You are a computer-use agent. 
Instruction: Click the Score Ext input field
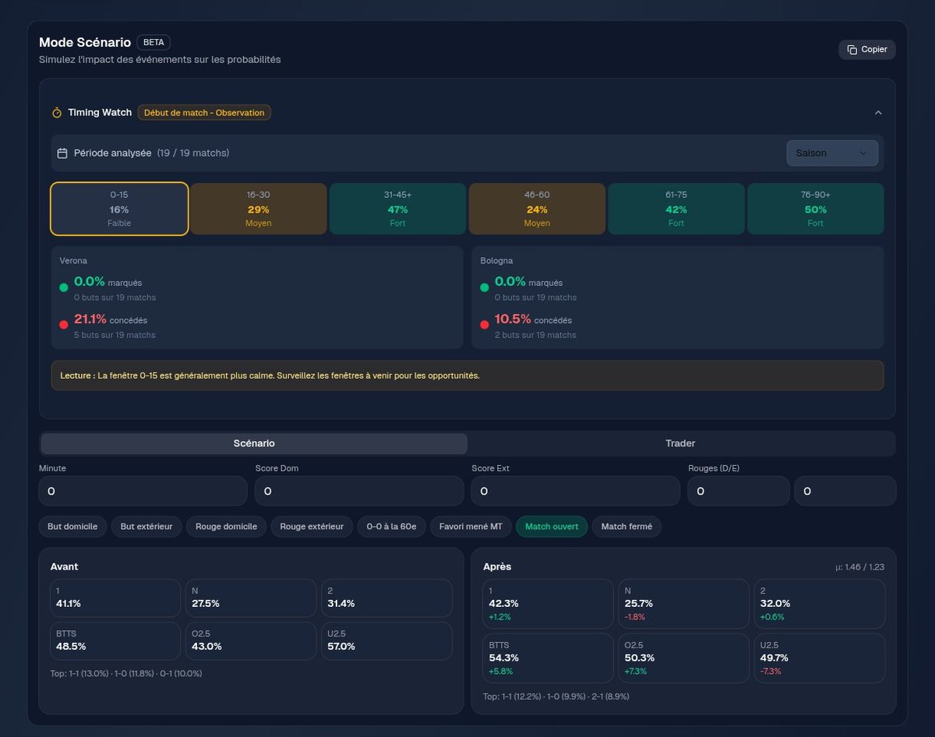576,491
